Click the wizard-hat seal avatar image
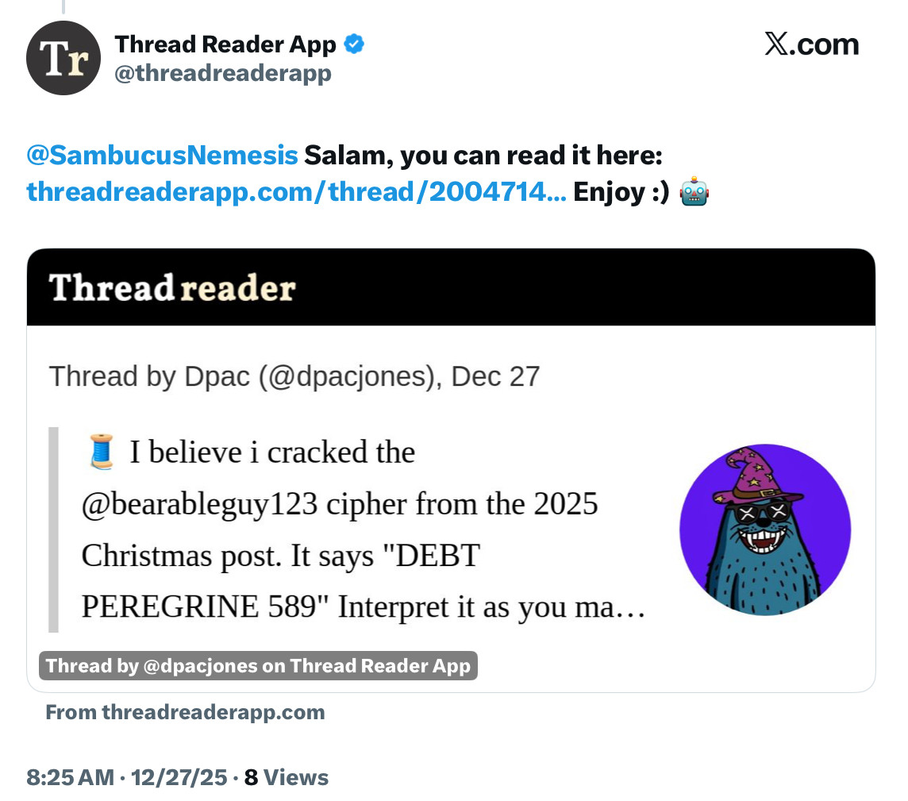The image size is (908, 801). click(765, 530)
